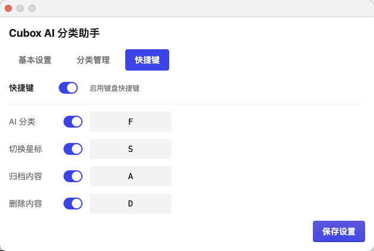Viewport: 374px width, 251px height.
Task: Switch off the 删除内容 shortcut toggle
Action: coord(73,204)
